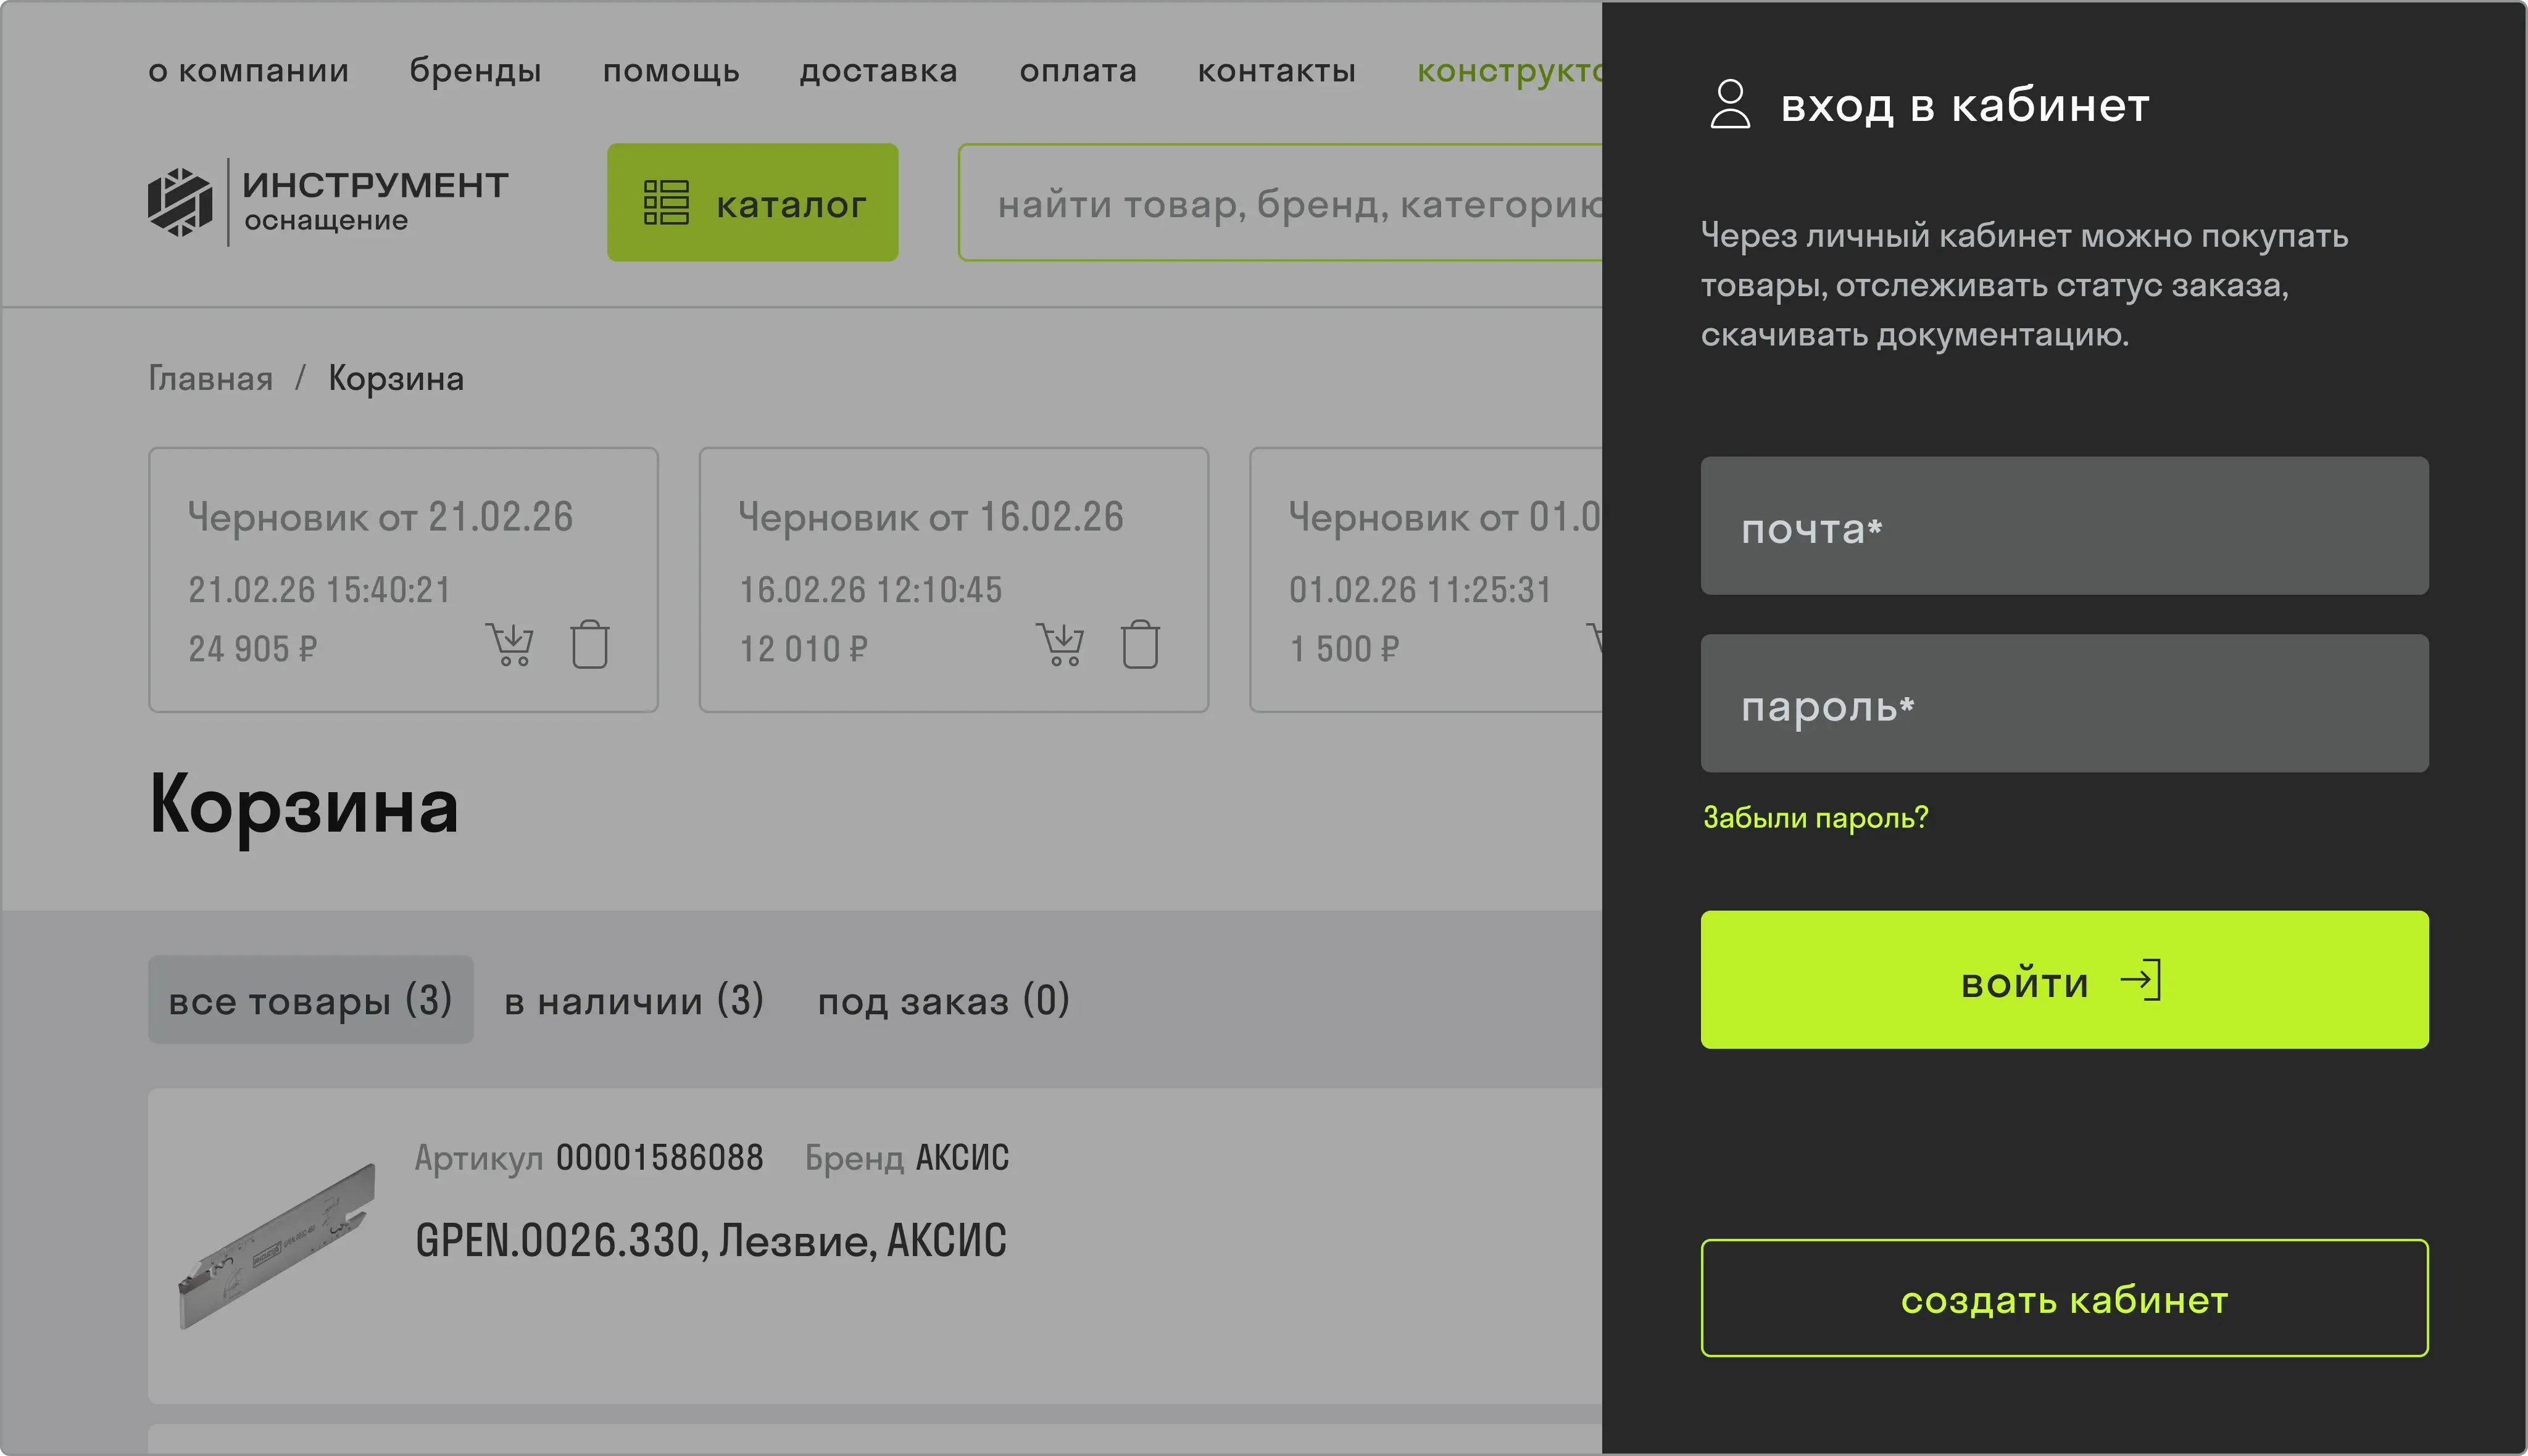Screen dimensions: 2528x1456
Task: Click timestamp '16.02.26 12:10:45'
Action: point(870,590)
